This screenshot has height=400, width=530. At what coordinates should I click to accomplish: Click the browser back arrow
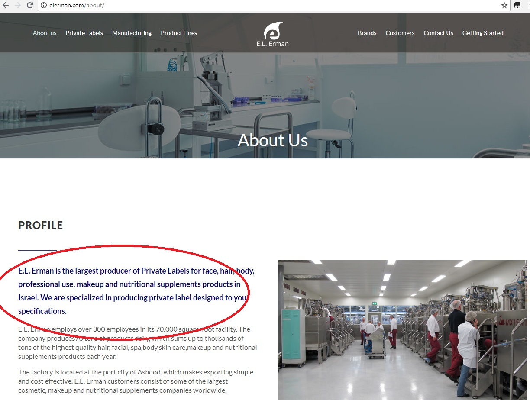(6, 5)
